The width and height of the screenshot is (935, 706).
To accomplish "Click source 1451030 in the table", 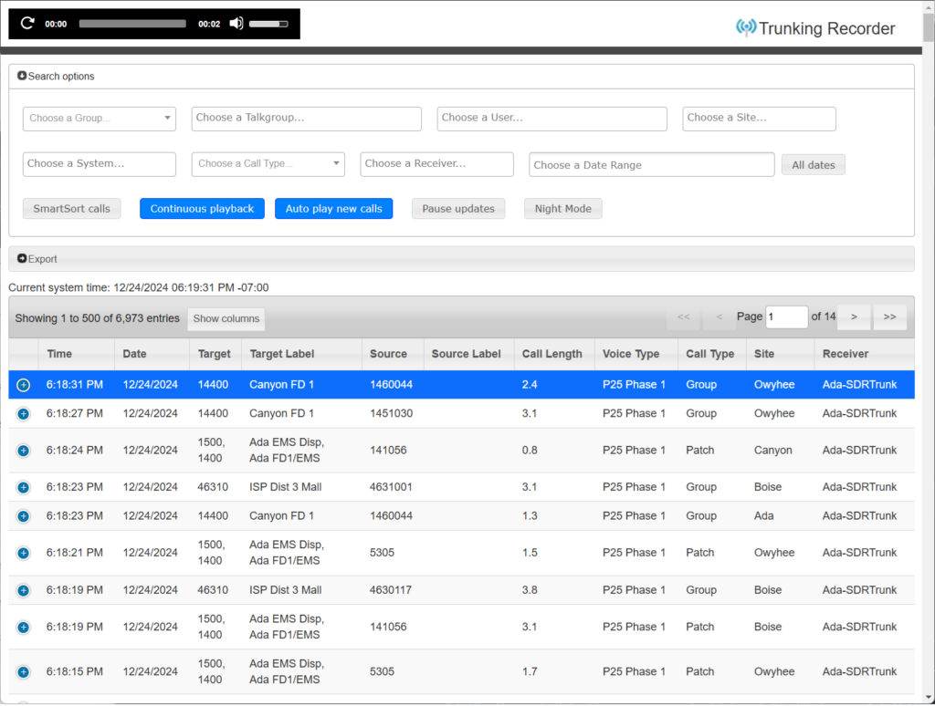I will pyautogui.click(x=391, y=413).
